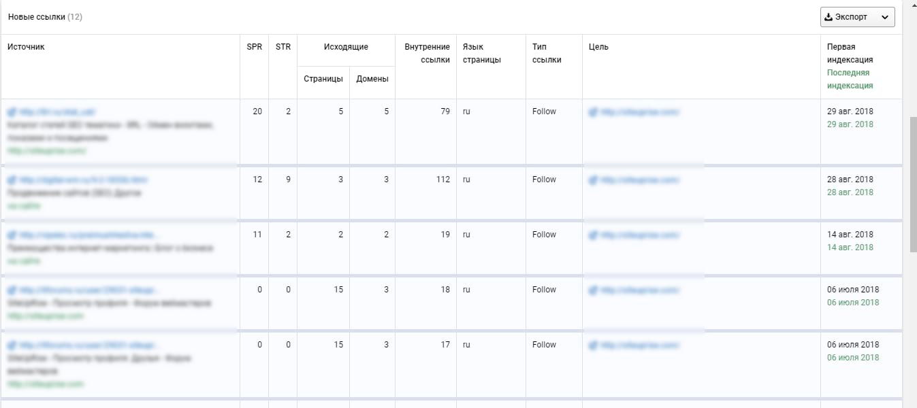Screen dimensions: 917x408
Task: Click the green Последняя индексация header label
Action: point(850,79)
